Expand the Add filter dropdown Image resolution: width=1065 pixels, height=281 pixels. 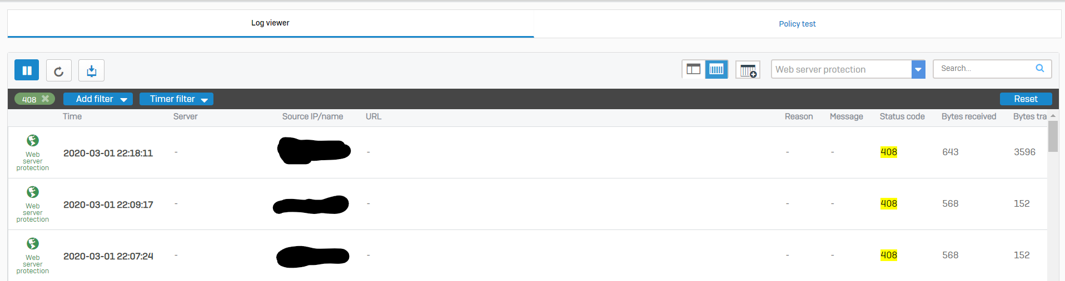point(98,99)
